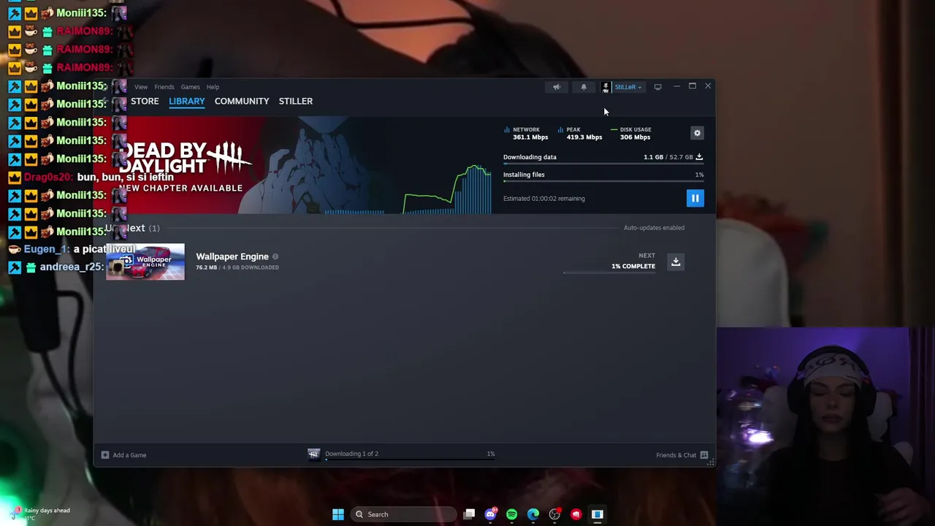The width and height of the screenshot is (935, 526).
Task: Click active Steam window taskbar icon
Action: (598, 514)
